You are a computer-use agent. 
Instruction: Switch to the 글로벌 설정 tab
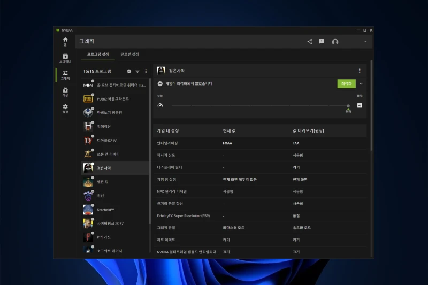click(129, 55)
